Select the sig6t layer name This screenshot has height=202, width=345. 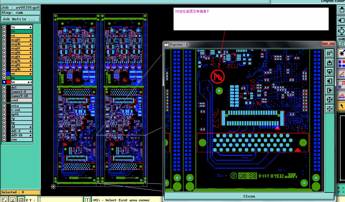(21, 57)
